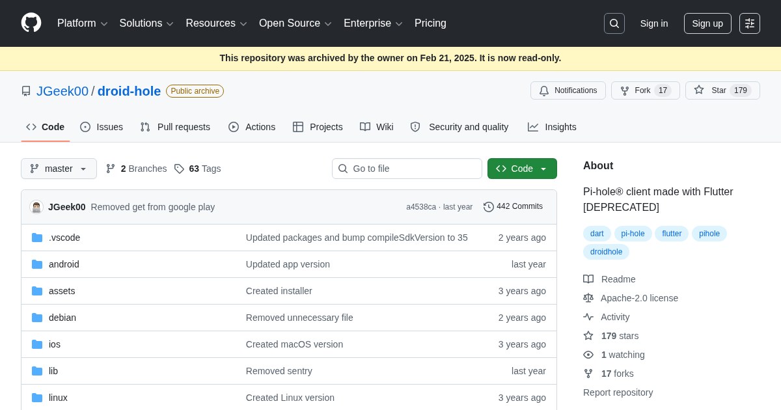Click the ios folder icon
Viewport: 781px width, 410px height.
tap(37, 344)
